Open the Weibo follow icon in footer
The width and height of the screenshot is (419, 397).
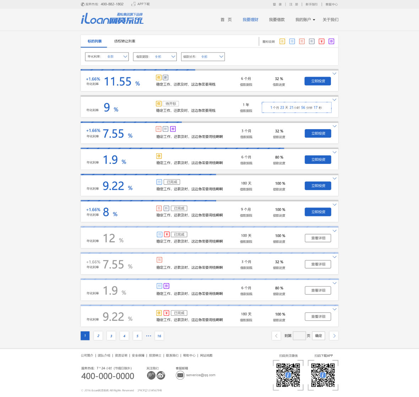tap(161, 375)
